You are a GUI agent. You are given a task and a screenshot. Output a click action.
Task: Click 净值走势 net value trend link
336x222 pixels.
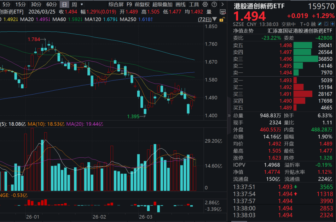coord(243,31)
